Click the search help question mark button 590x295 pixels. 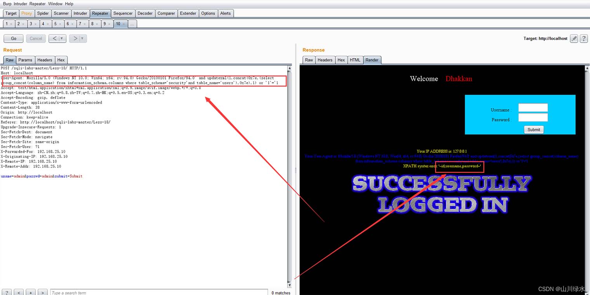7,292
